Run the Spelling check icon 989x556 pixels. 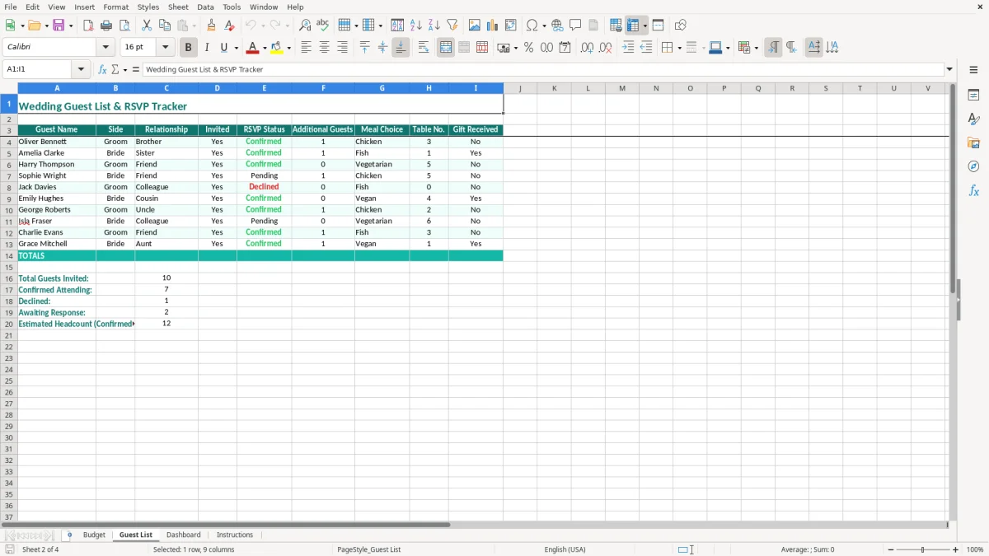click(323, 26)
